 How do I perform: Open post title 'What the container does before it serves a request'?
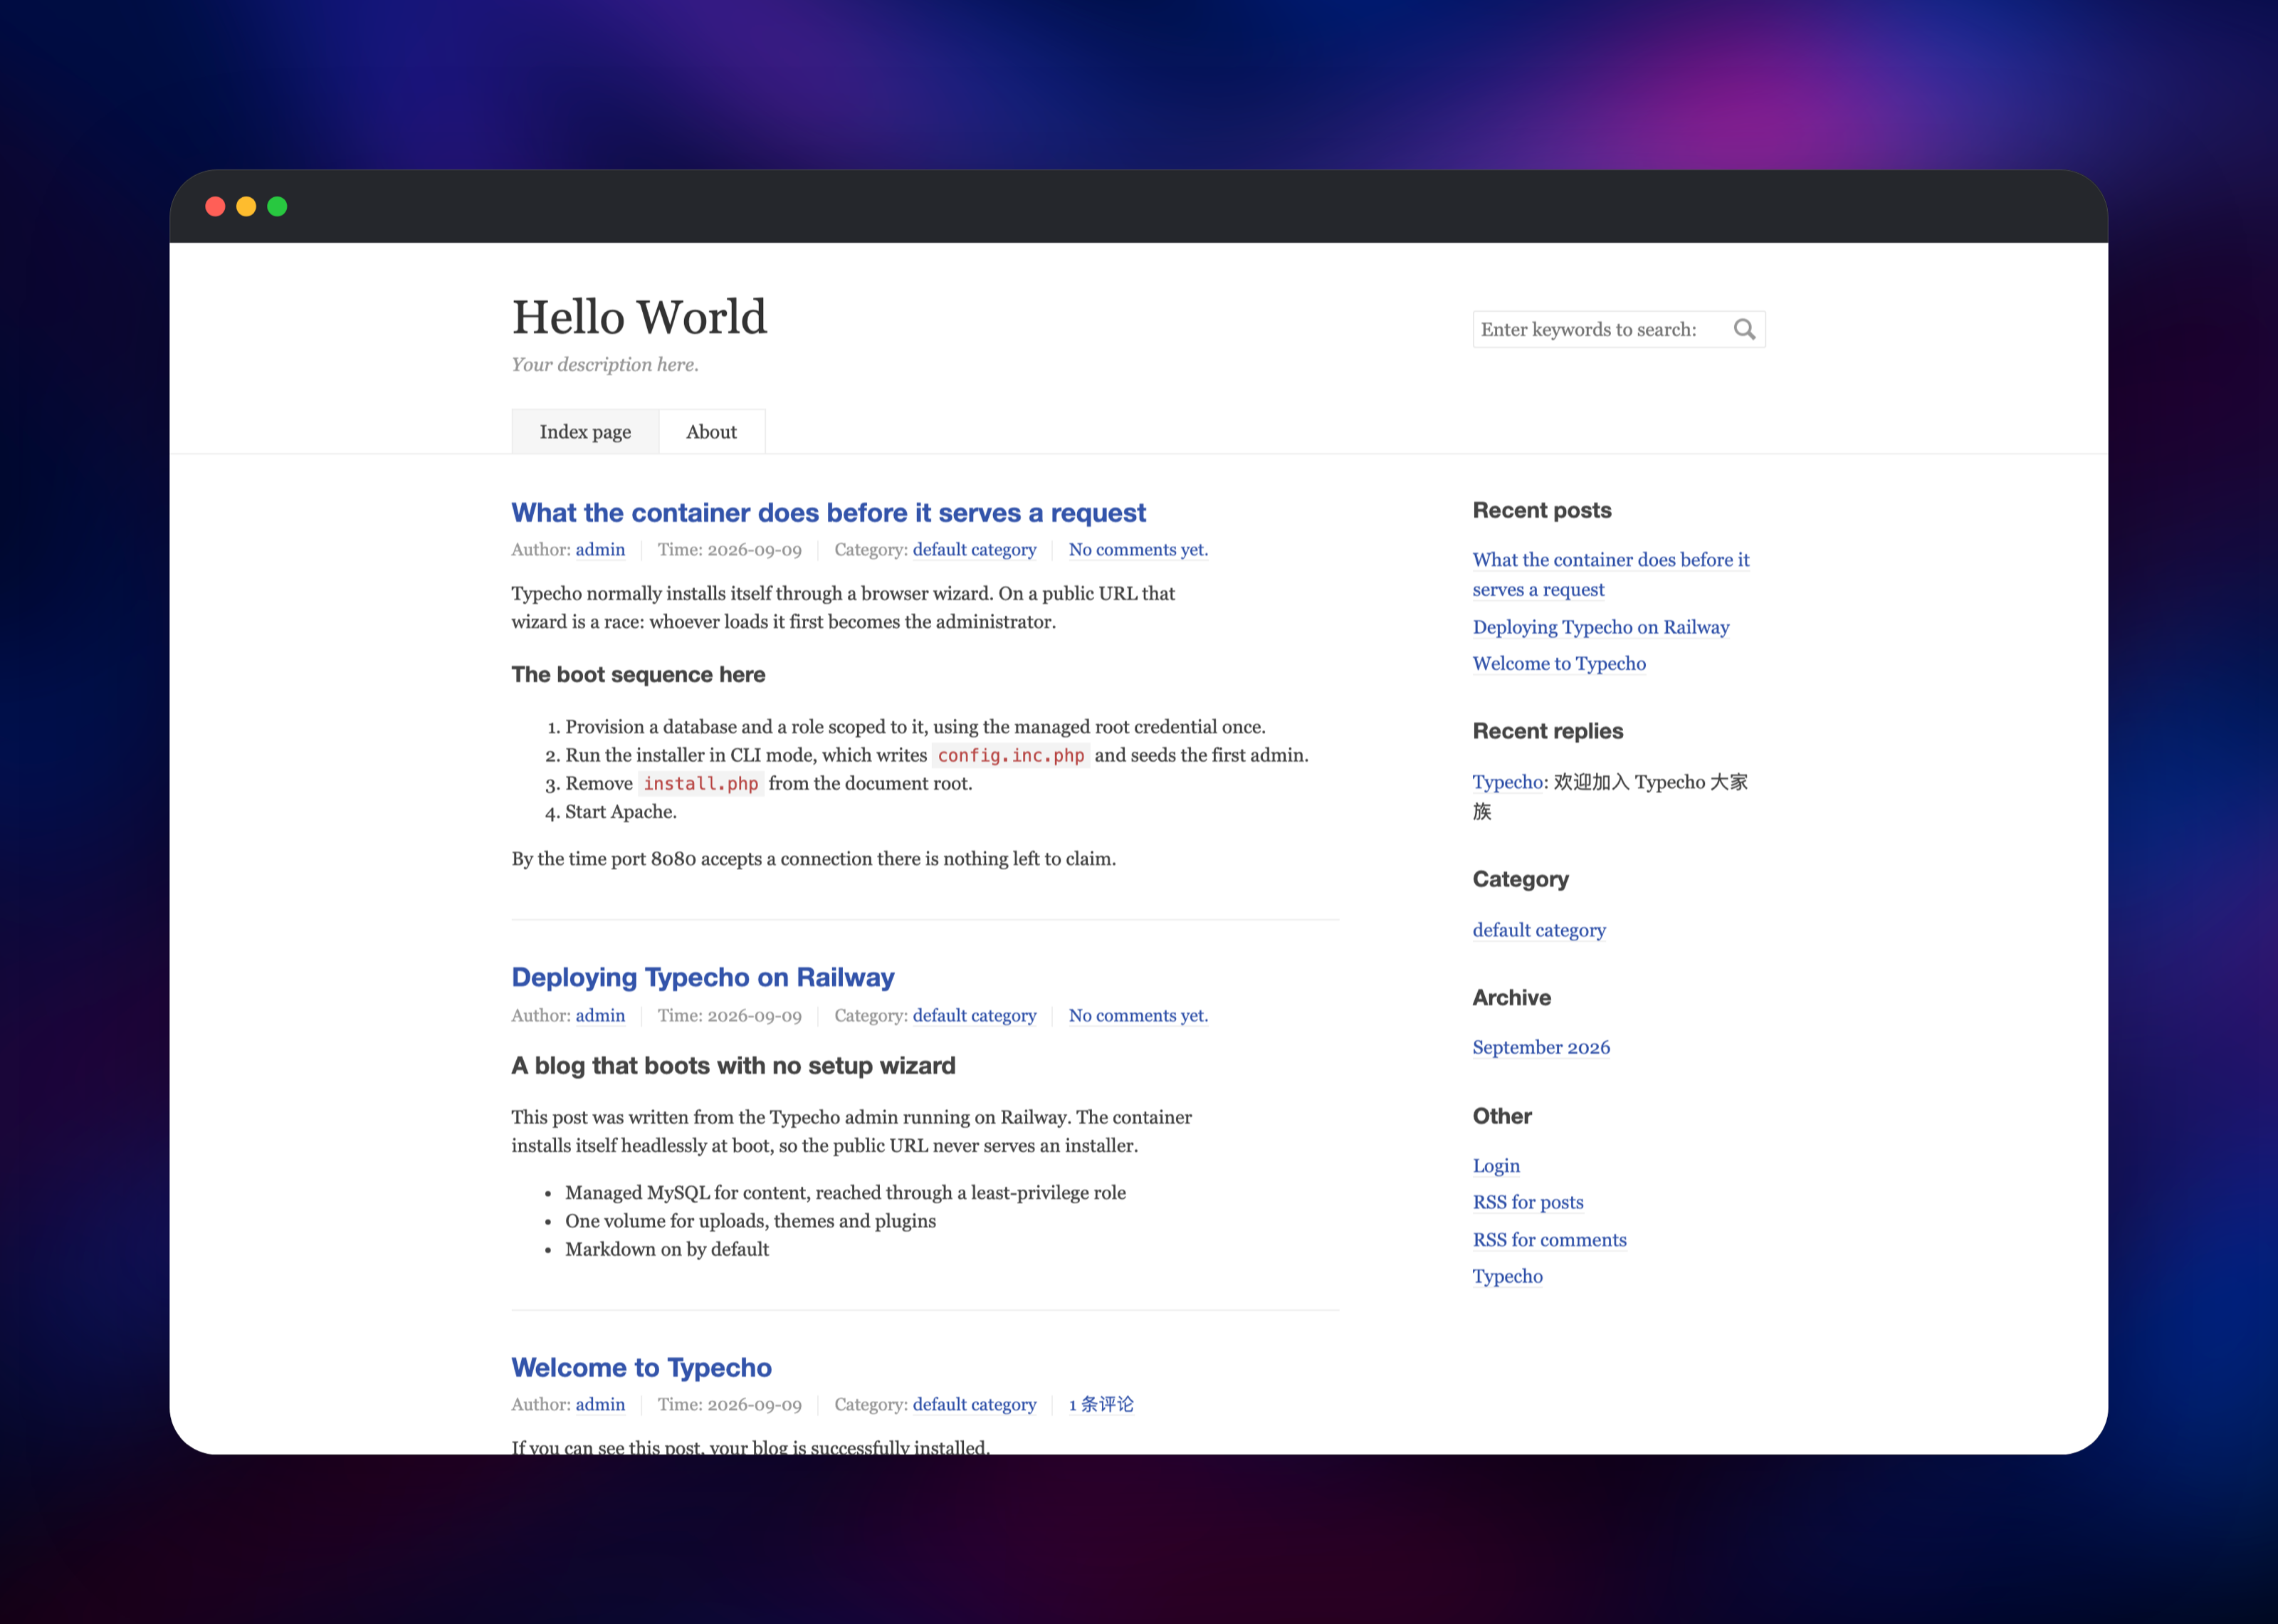click(828, 513)
